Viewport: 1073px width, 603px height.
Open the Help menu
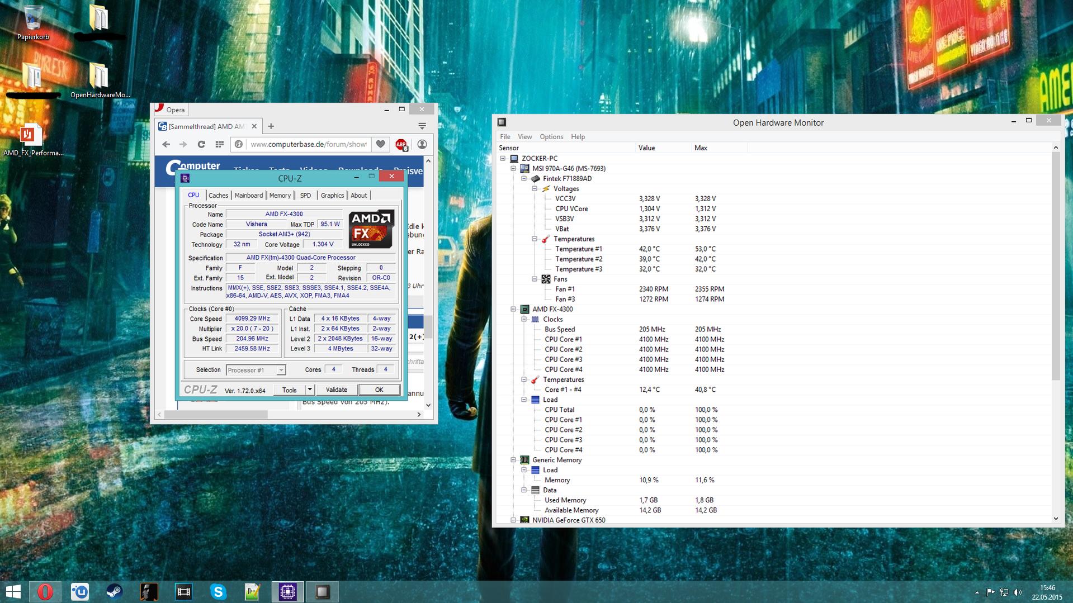click(578, 137)
